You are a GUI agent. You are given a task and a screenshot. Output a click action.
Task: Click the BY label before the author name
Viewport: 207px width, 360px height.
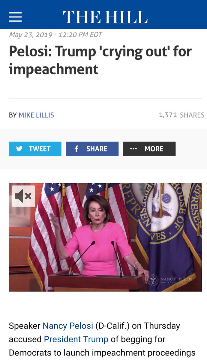tap(13, 115)
